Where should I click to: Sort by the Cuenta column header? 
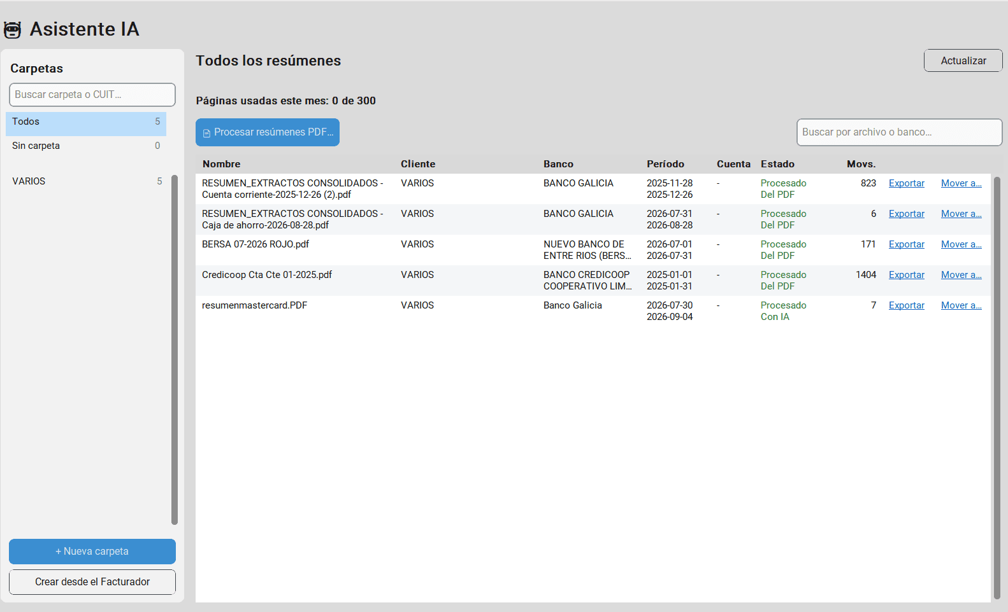733,164
